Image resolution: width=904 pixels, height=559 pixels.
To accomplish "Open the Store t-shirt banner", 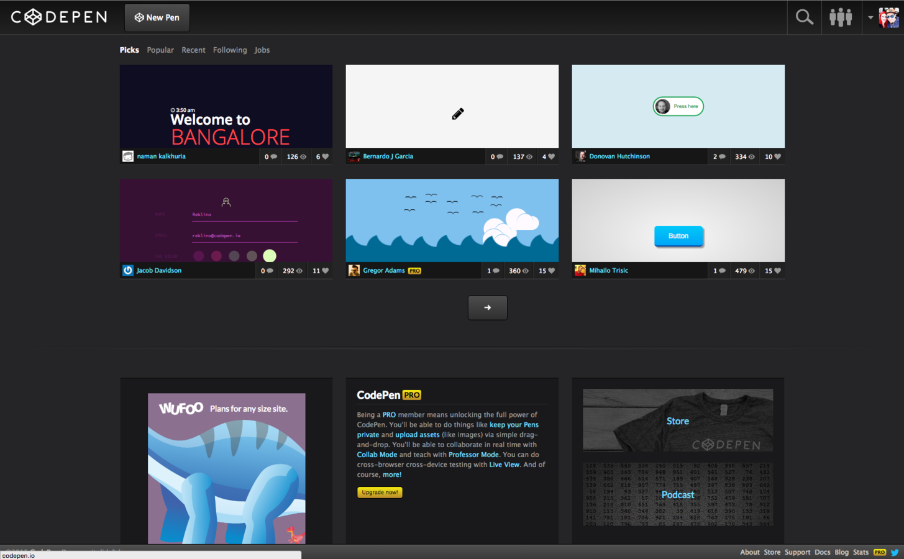I will point(678,420).
